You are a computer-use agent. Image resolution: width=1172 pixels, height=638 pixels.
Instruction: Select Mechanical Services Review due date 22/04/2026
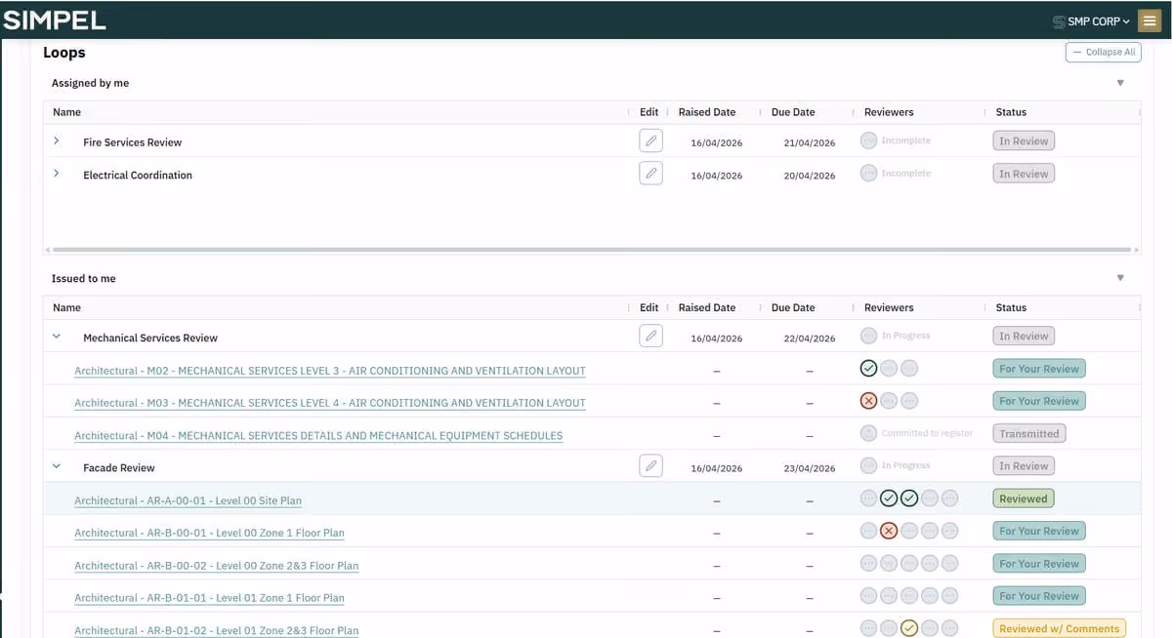coord(810,339)
